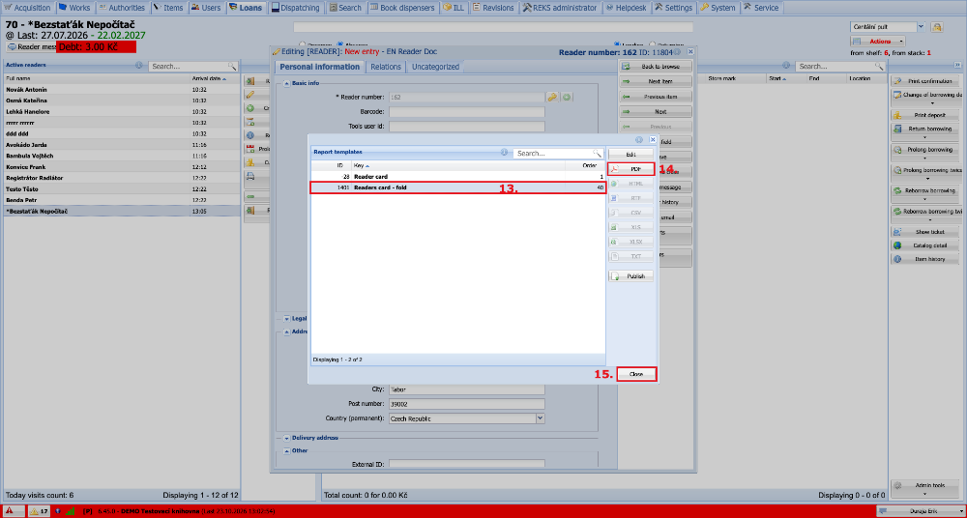The image size is (967, 518).
Task: Click the Reborrow borrowing button
Action: click(x=925, y=191)
